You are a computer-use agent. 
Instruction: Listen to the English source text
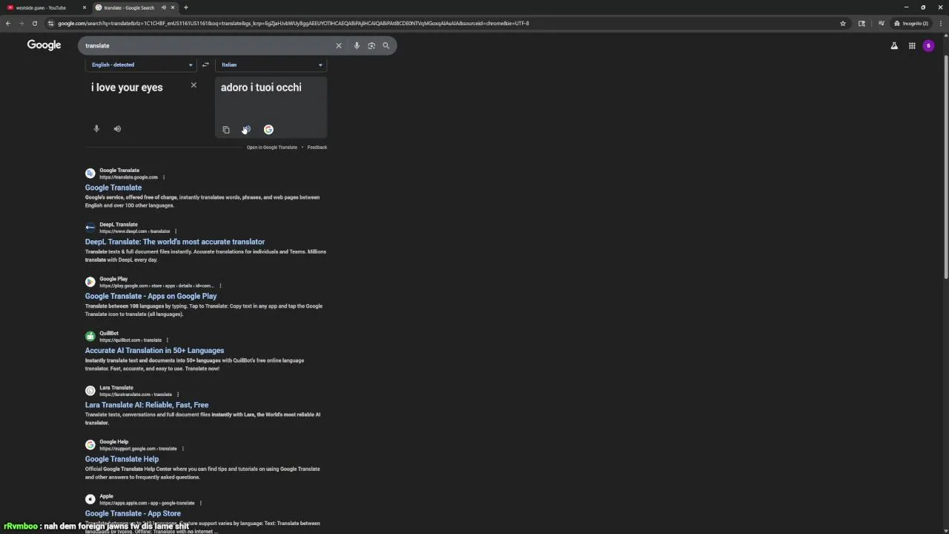pyautogui.click(x=117, y=129)
